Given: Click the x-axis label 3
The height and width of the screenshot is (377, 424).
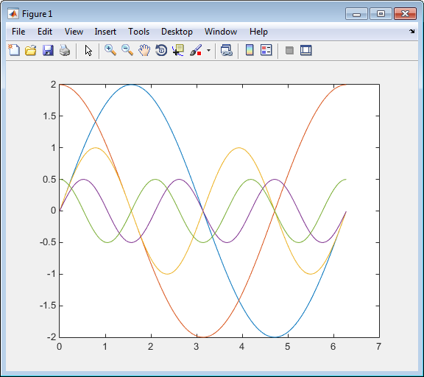Looking at the screenshot, I should pyautogui.click(x=197, y=346).
